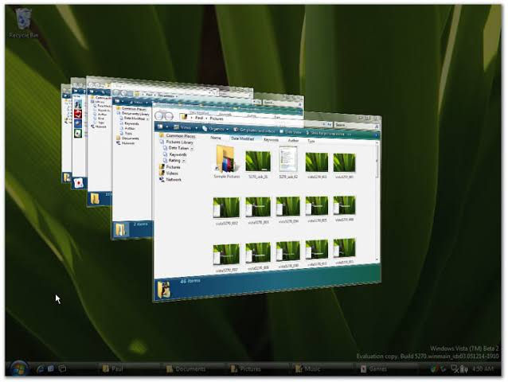Click the Pictures window vertical scrollbar
This screenshot has height=382, width=508.
coord(377,201)
